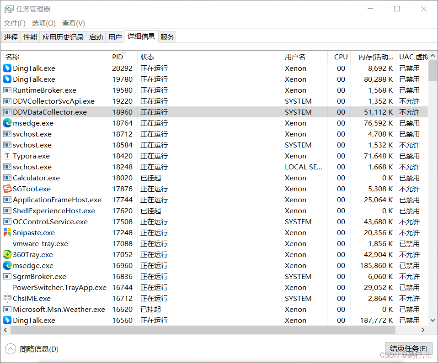Screen dimensions: 438x363
Task: Click the horizontal scrollbar thumb
Action: (x=203, y=330)
